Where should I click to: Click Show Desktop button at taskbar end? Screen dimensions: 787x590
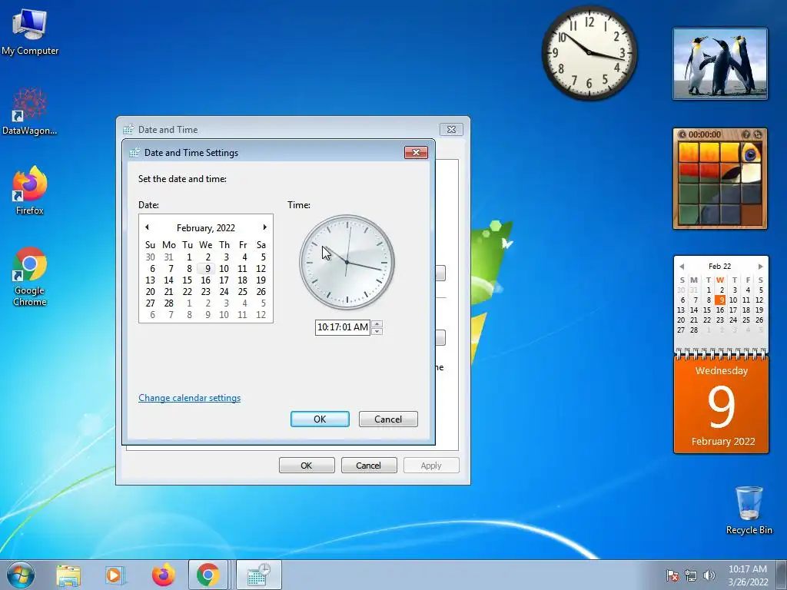point(782,575)
